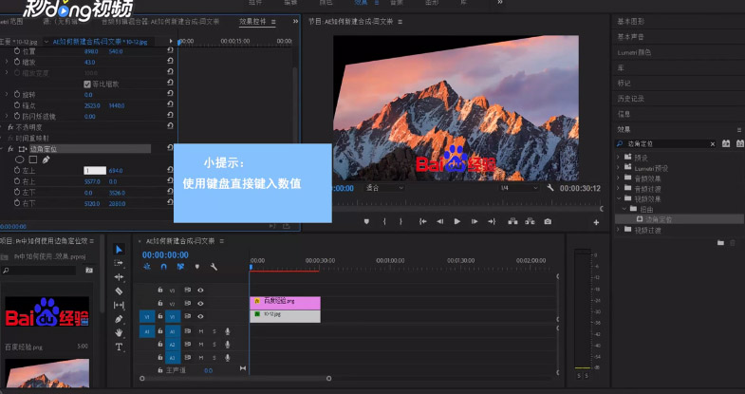Image resolution: width=745 pixels, height=394 pixels.
Task: Reset the 位置 position parameter
Action: pyautogui.click(x=170, y=51)
